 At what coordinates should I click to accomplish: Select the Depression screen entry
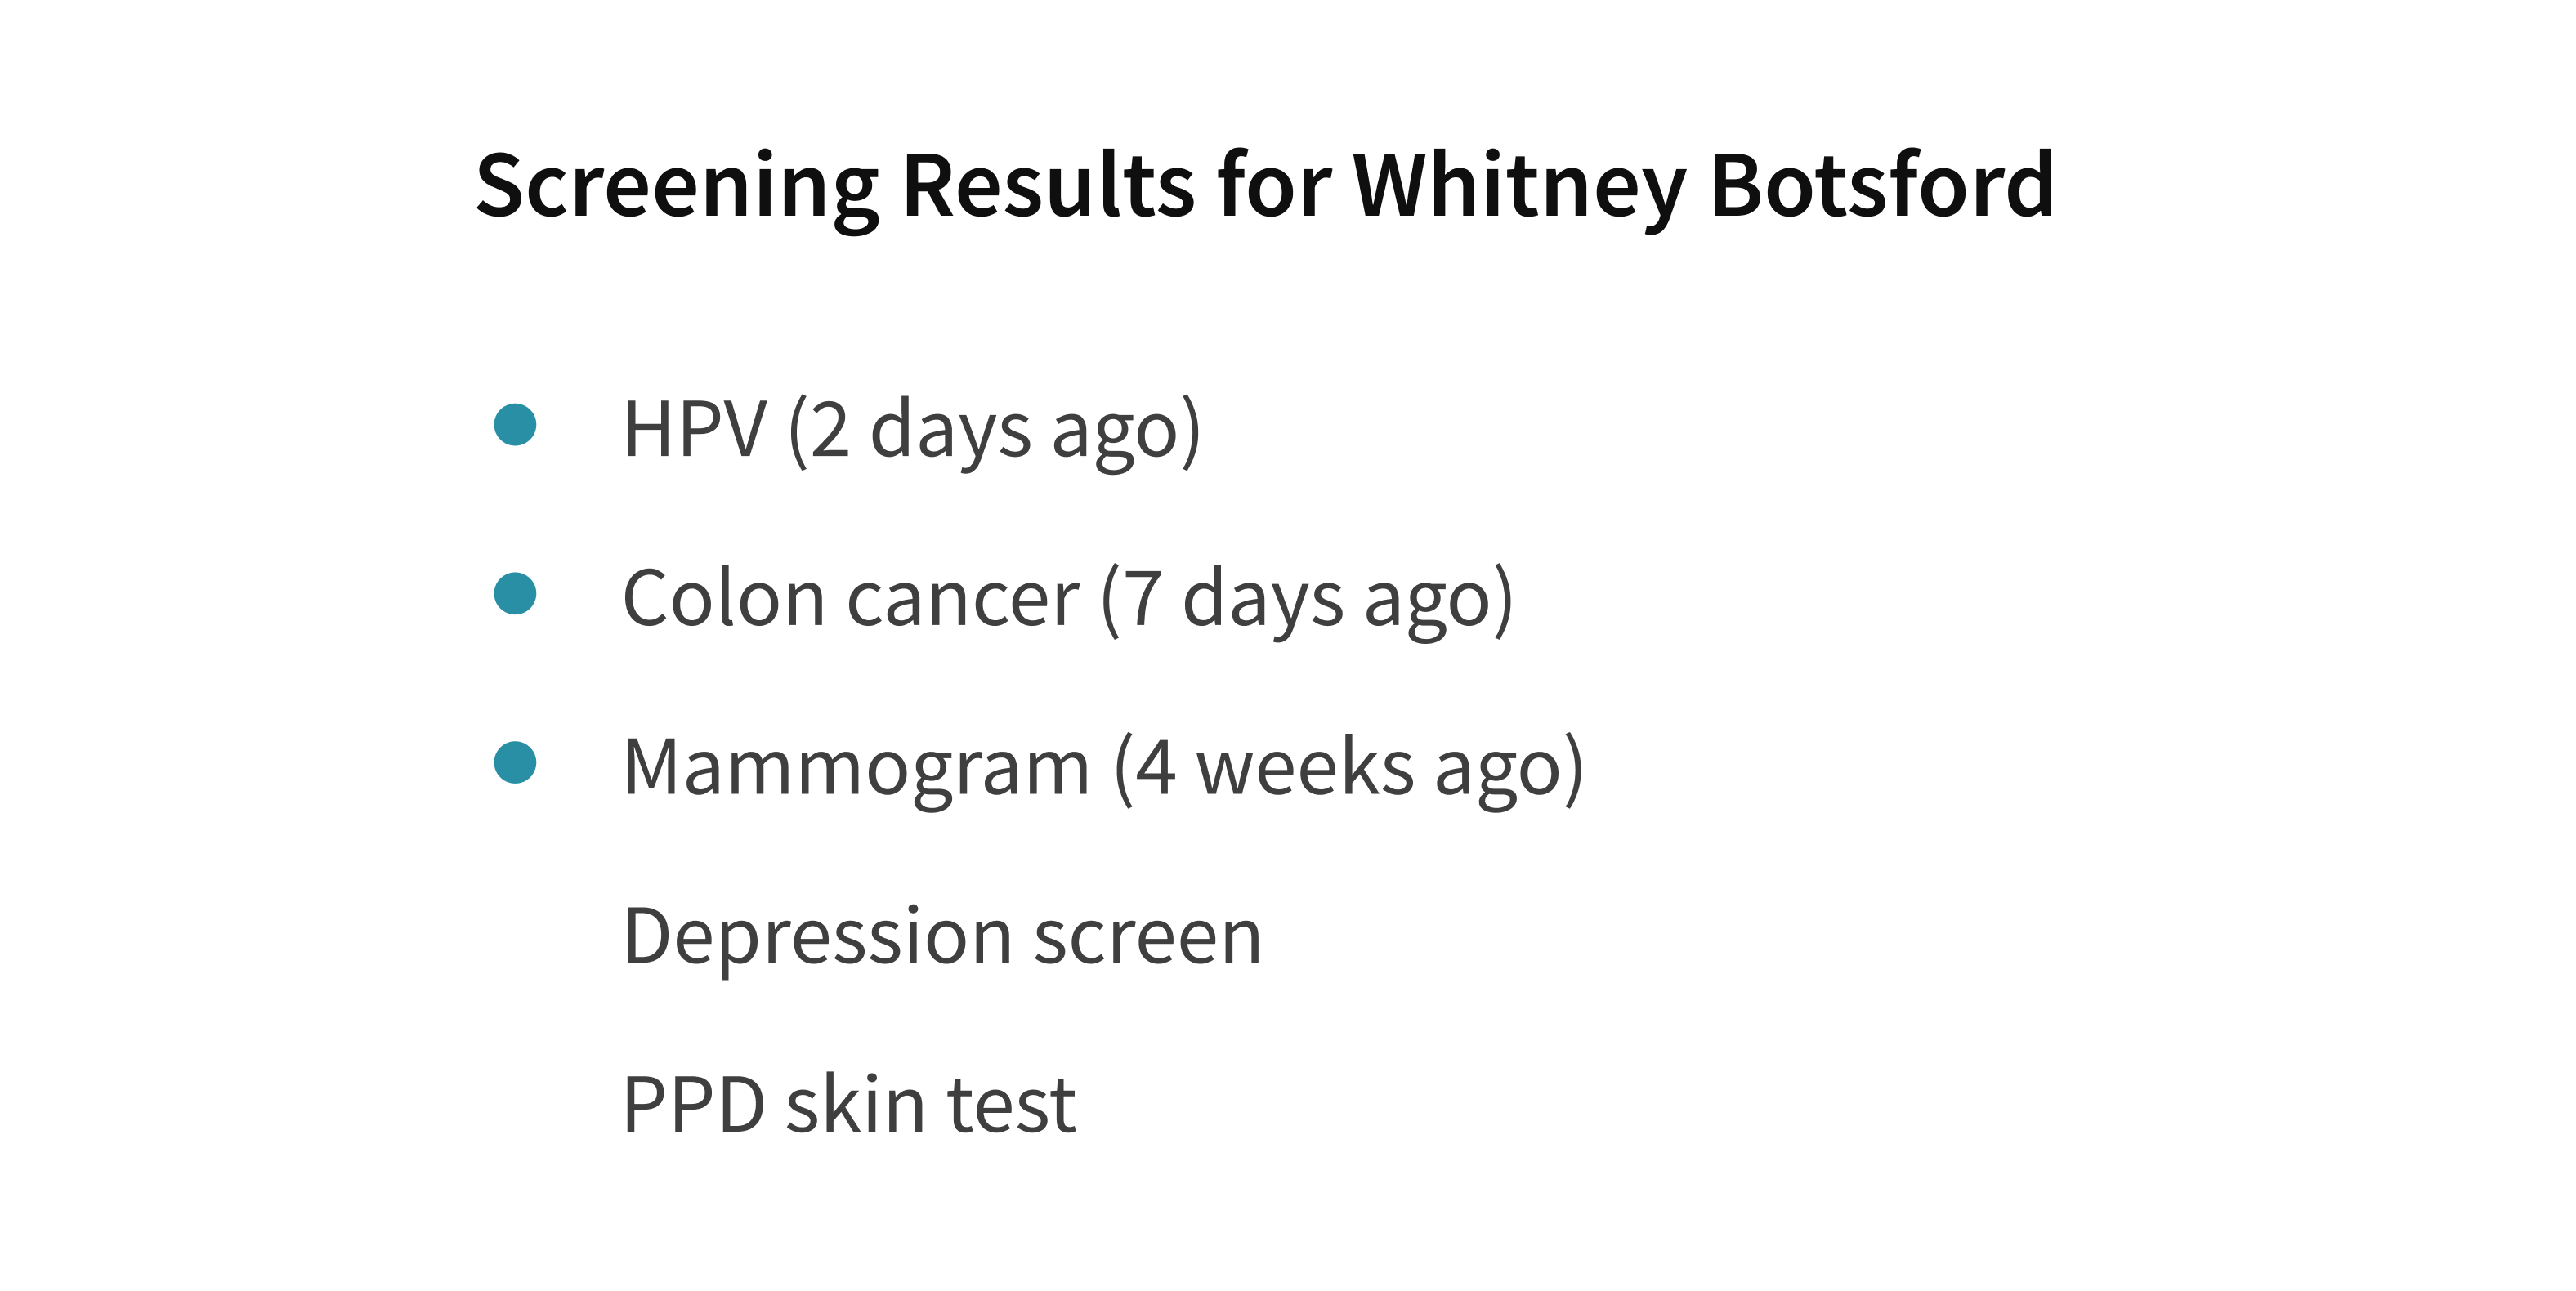point(942,937)
